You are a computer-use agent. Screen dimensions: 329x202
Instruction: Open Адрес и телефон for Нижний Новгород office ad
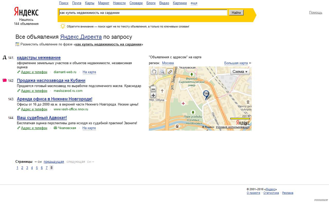(34, 109)
